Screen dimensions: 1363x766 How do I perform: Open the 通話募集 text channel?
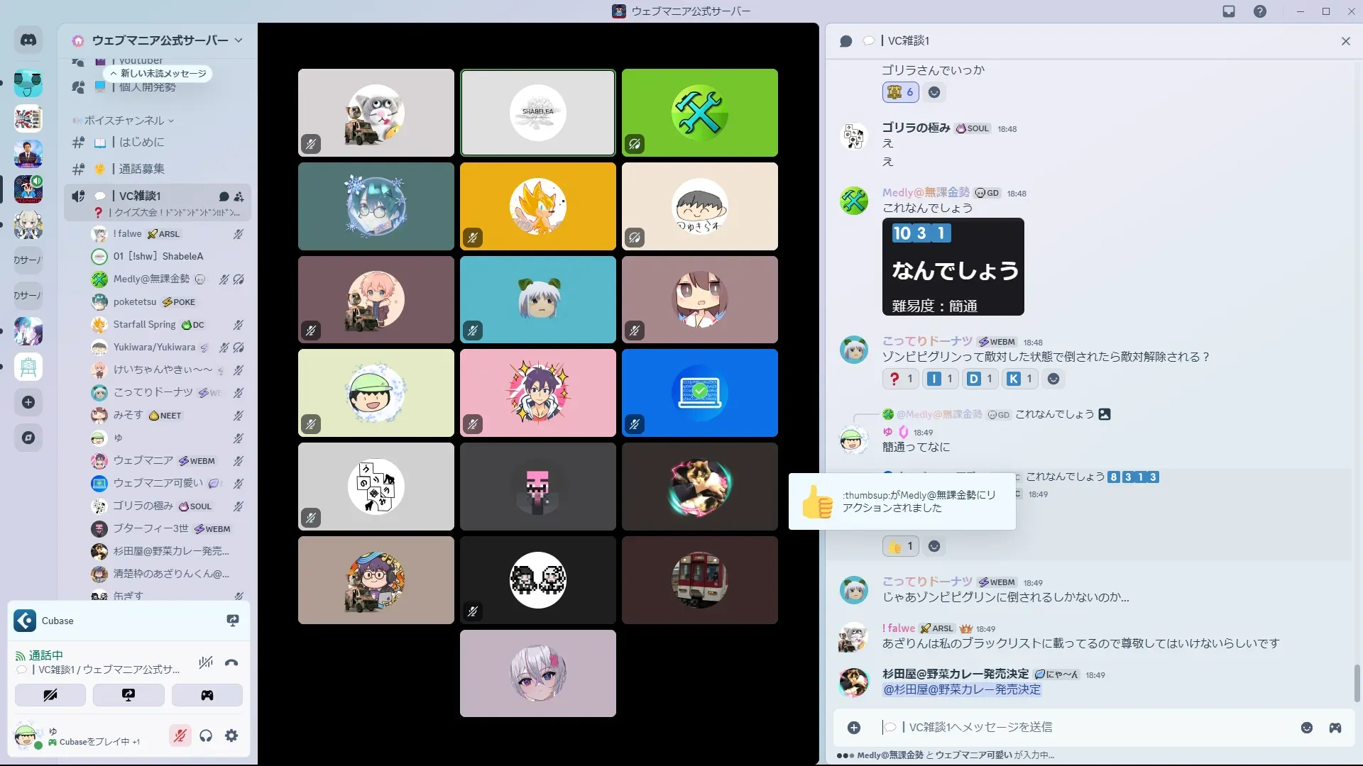point(142,169)
